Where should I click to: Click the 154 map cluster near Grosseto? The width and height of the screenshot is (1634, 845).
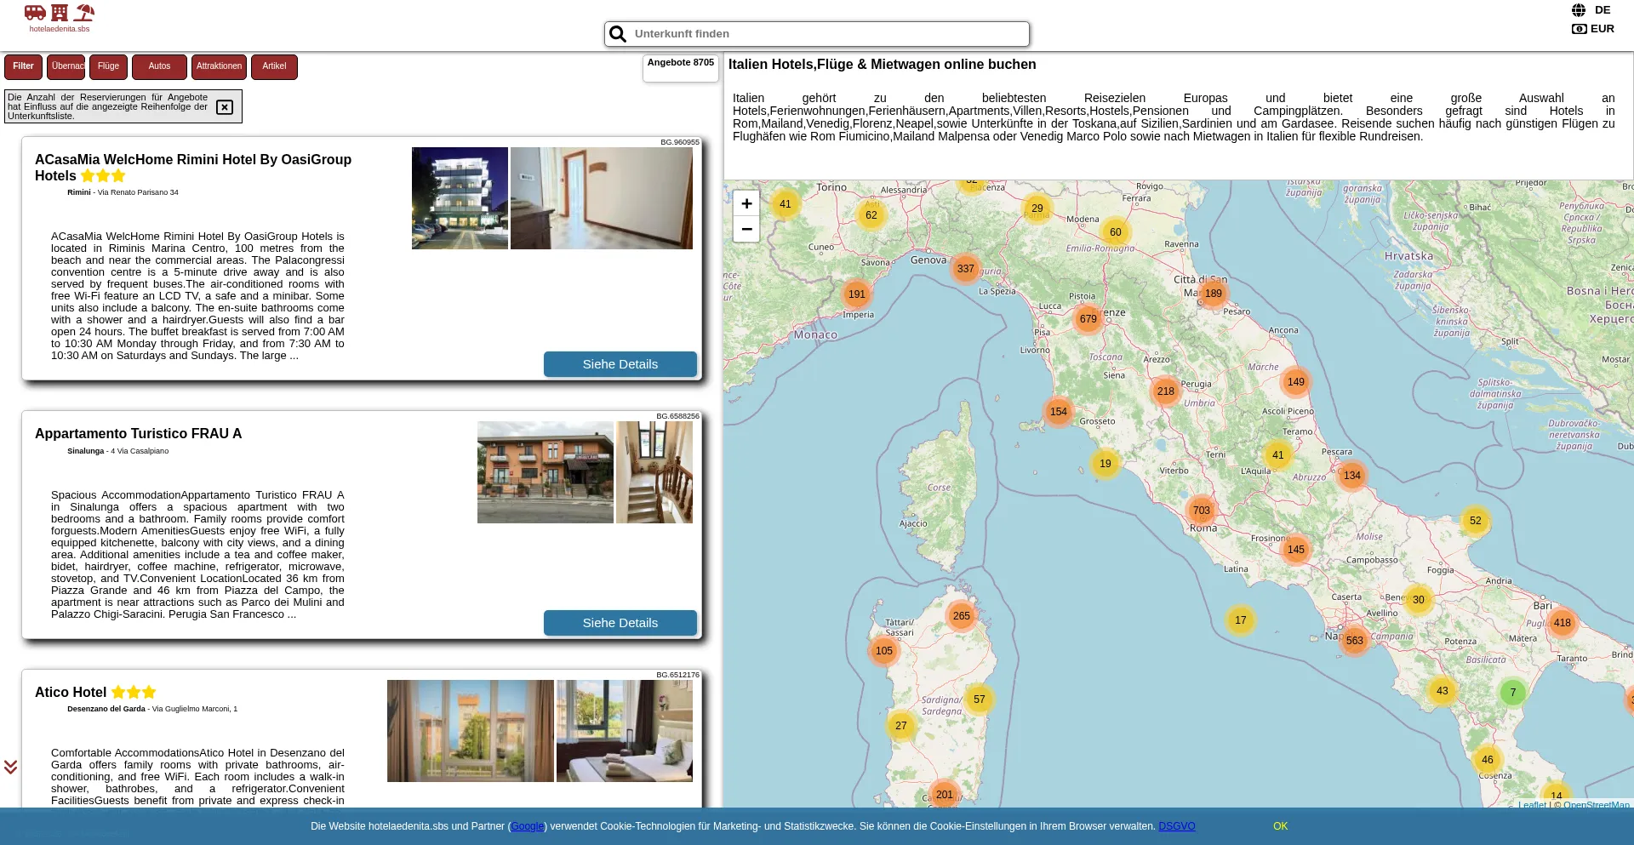point(1059,412)
